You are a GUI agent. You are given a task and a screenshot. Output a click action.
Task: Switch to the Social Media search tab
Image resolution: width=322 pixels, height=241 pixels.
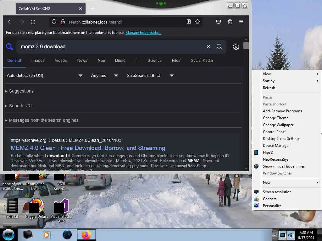(202, 61)
